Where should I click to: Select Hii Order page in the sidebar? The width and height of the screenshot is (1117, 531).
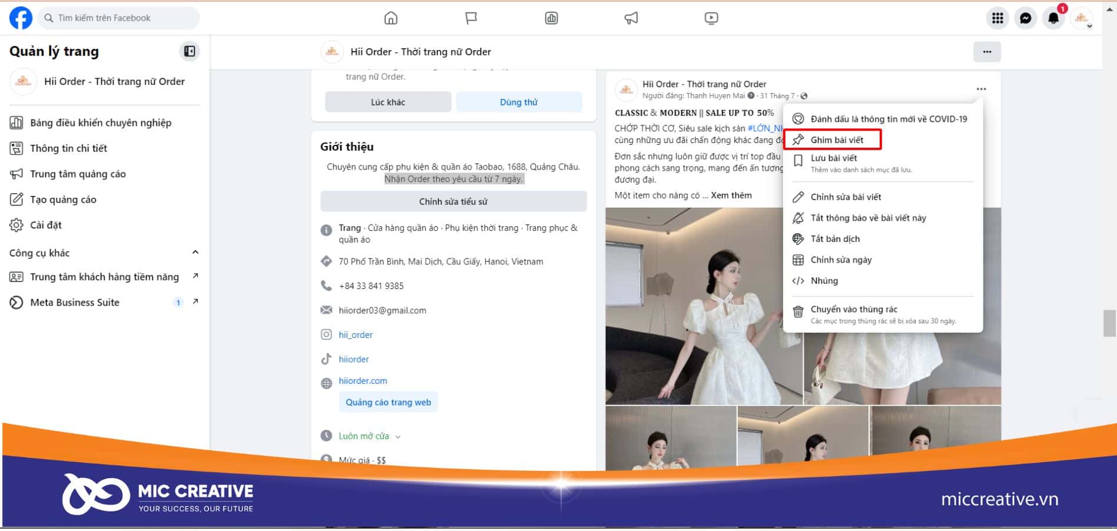click(104, 81)
